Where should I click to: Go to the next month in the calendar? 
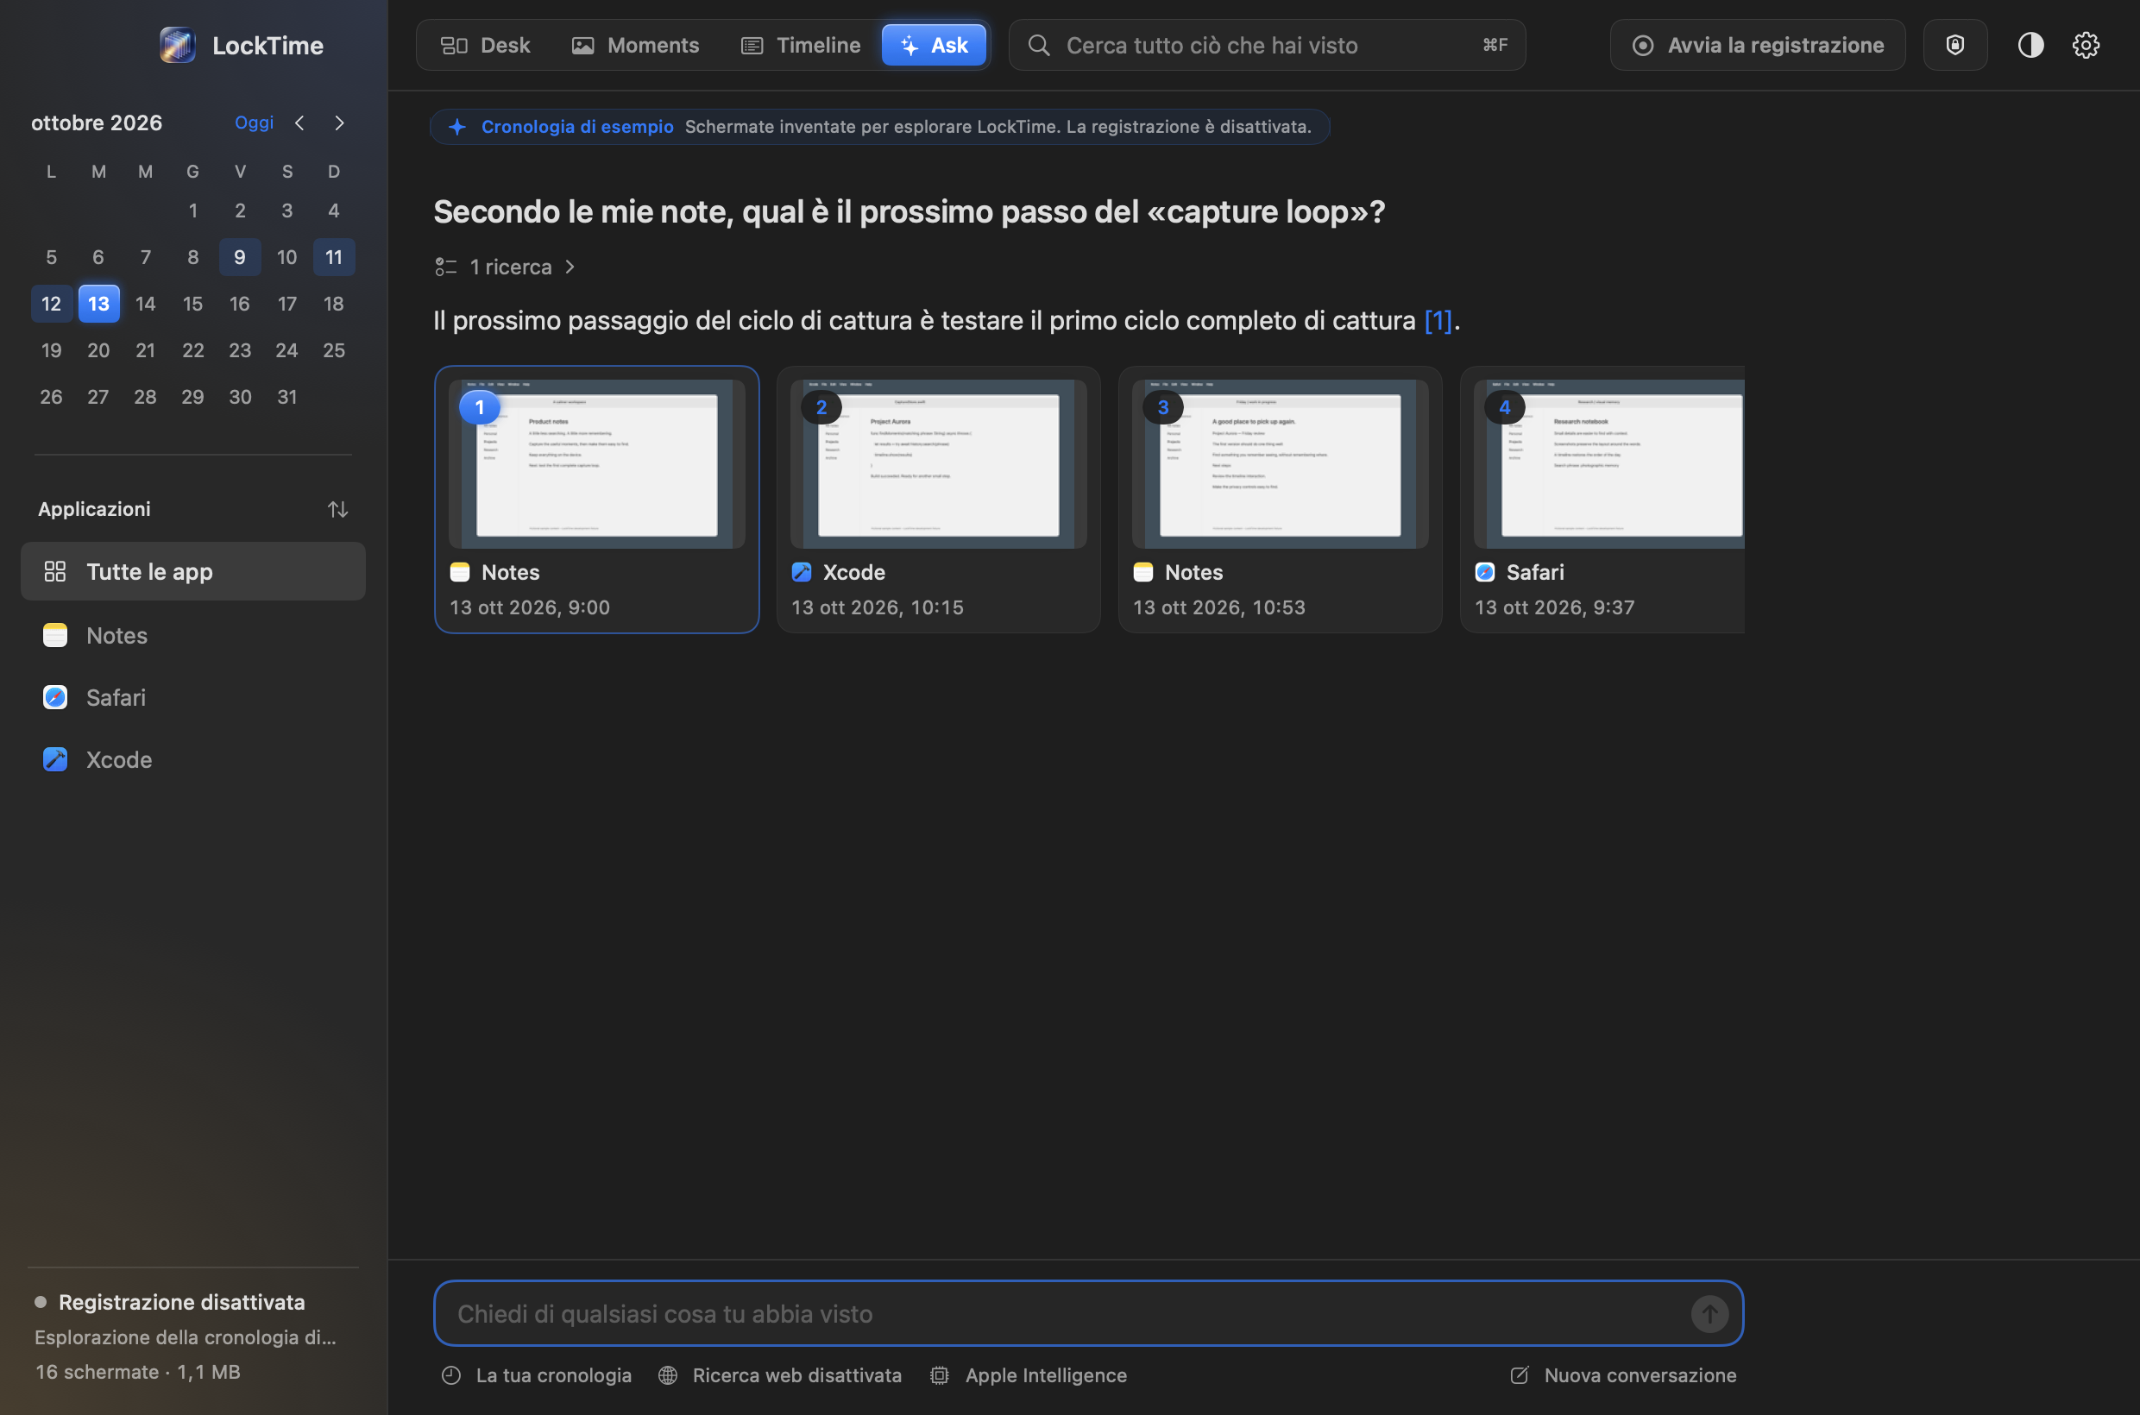coord(339,123)
